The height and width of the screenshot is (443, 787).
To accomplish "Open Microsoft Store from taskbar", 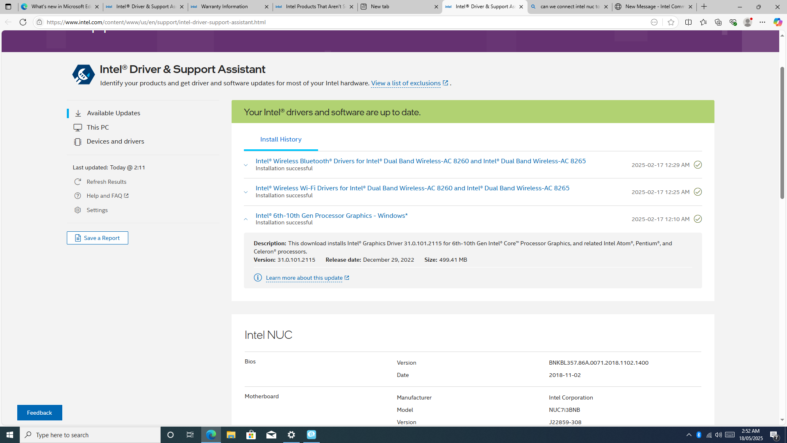I will click(251, 435).
